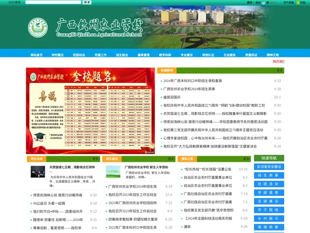The image size is (310, 233).
Task: Click the 师生风采 section tab label
Action: (37, 159)
